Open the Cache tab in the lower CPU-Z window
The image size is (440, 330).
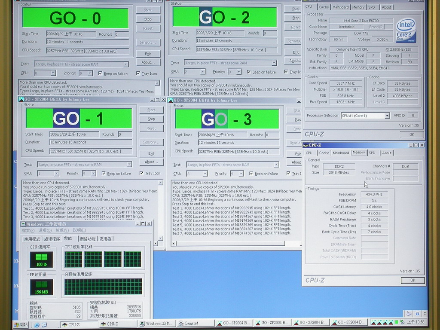point(324,153)
